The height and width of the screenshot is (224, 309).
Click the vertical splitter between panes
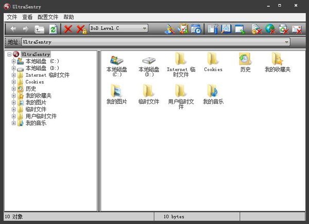click(99, 131)
